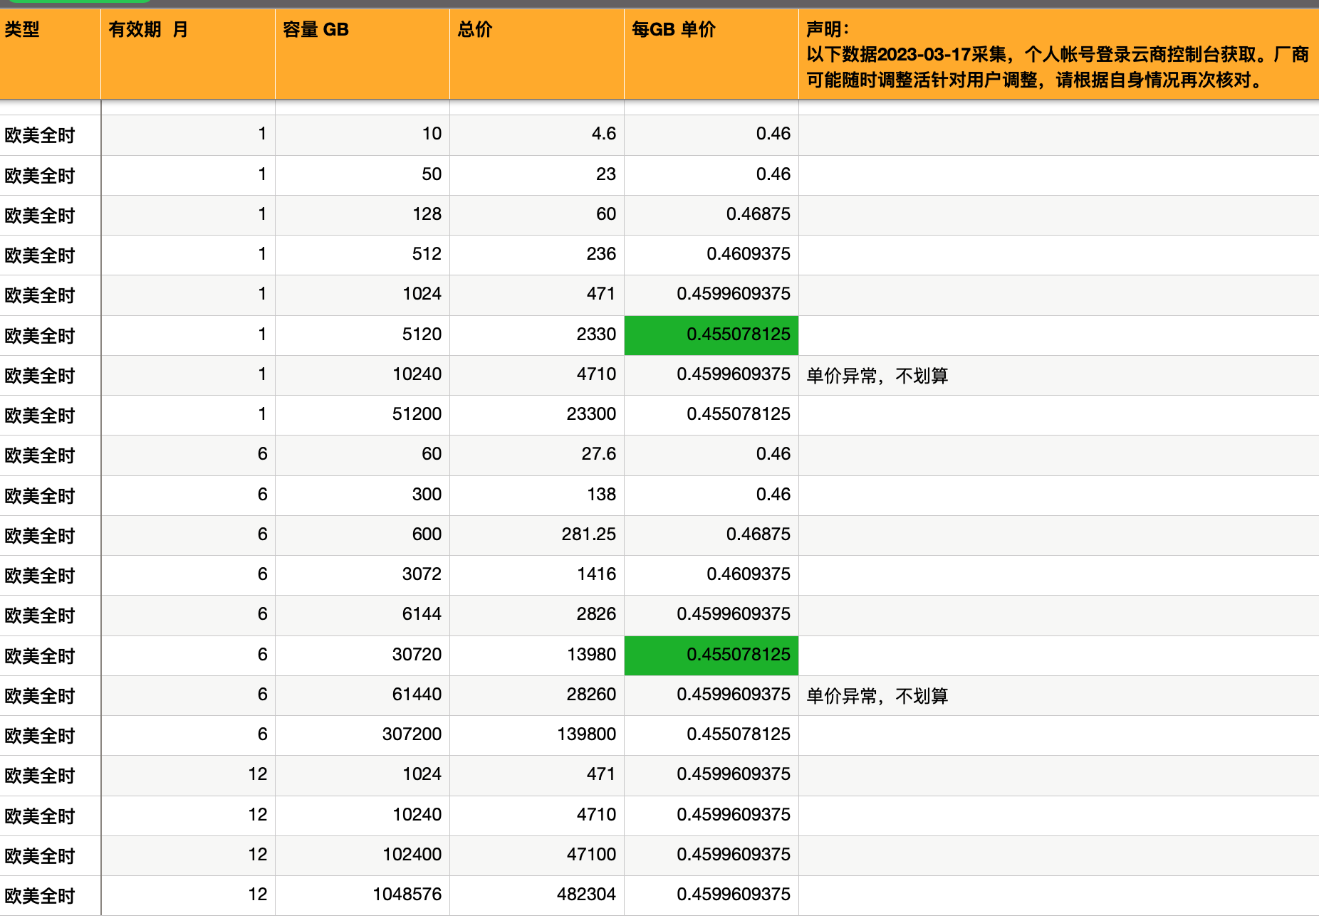Select the 声明 disclaimer header cell
The height and width of the screenshot is (918, 1319).
pos(1059,54)
